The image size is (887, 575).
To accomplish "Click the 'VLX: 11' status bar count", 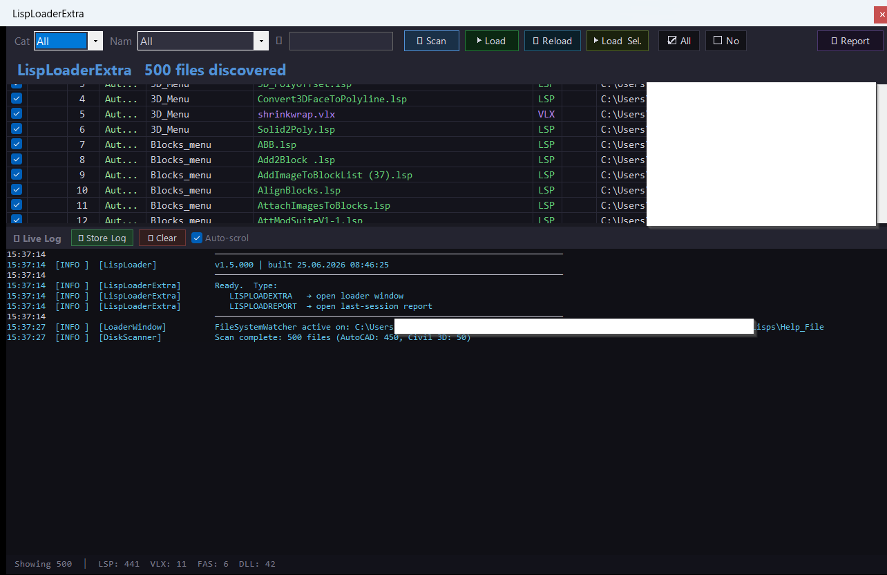I will [168, 564].
